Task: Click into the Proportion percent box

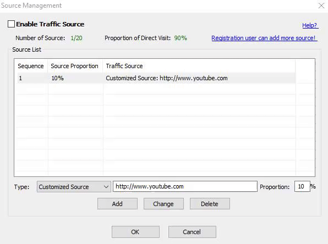Action: tap(302, 186)
